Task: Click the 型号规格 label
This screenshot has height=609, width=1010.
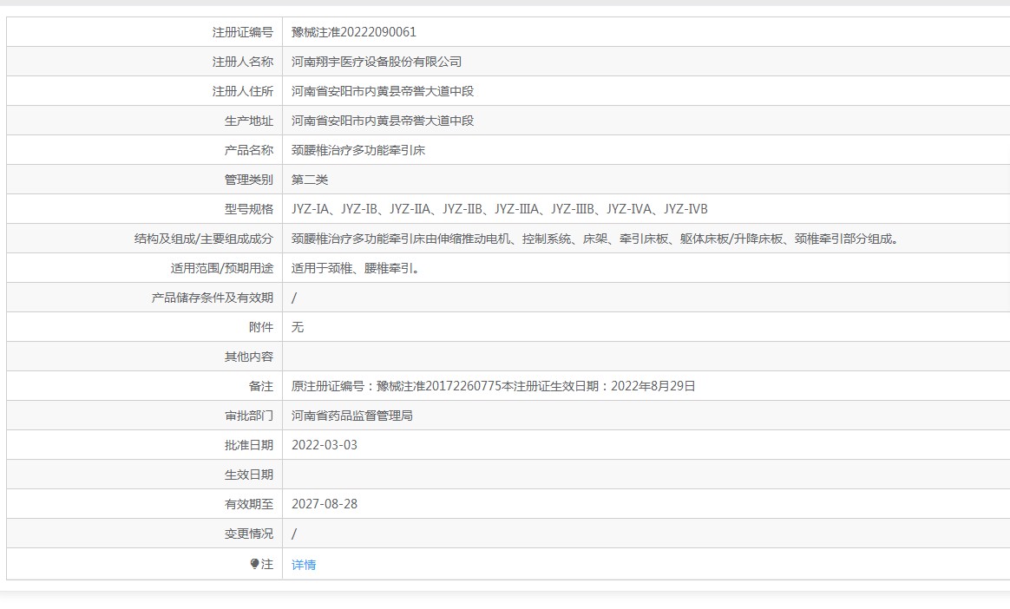Action: coord(249,209)
